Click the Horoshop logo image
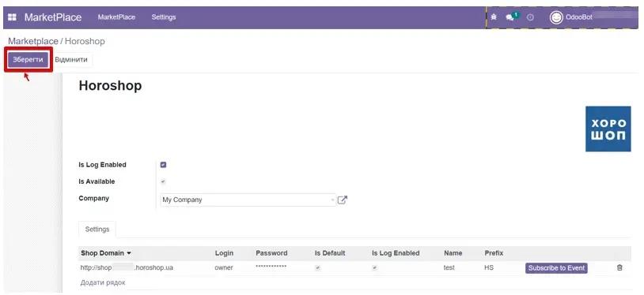The image size is (644, 295). click(x=608, y=129)
